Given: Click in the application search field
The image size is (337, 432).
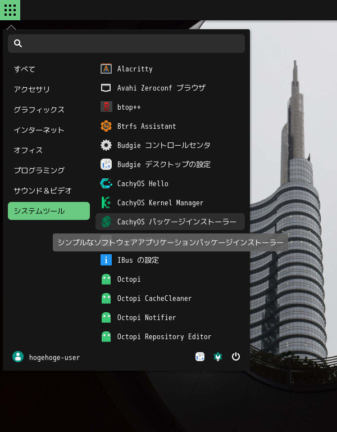Looking at the screenshot, I should 126,43.
